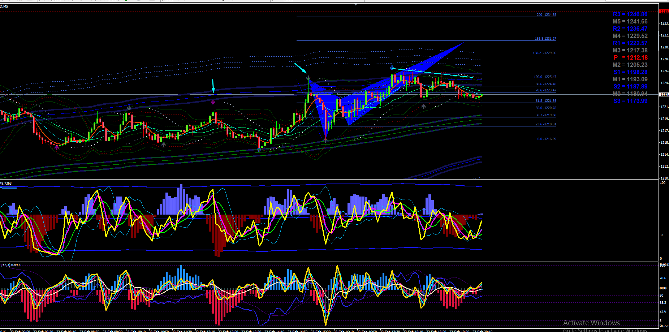Screen dimensions: 669x332
Task: Click the 1228. tick on the price axis
Action: (x=664, y=59)
